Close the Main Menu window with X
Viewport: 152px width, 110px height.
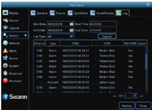coord(148,5)
